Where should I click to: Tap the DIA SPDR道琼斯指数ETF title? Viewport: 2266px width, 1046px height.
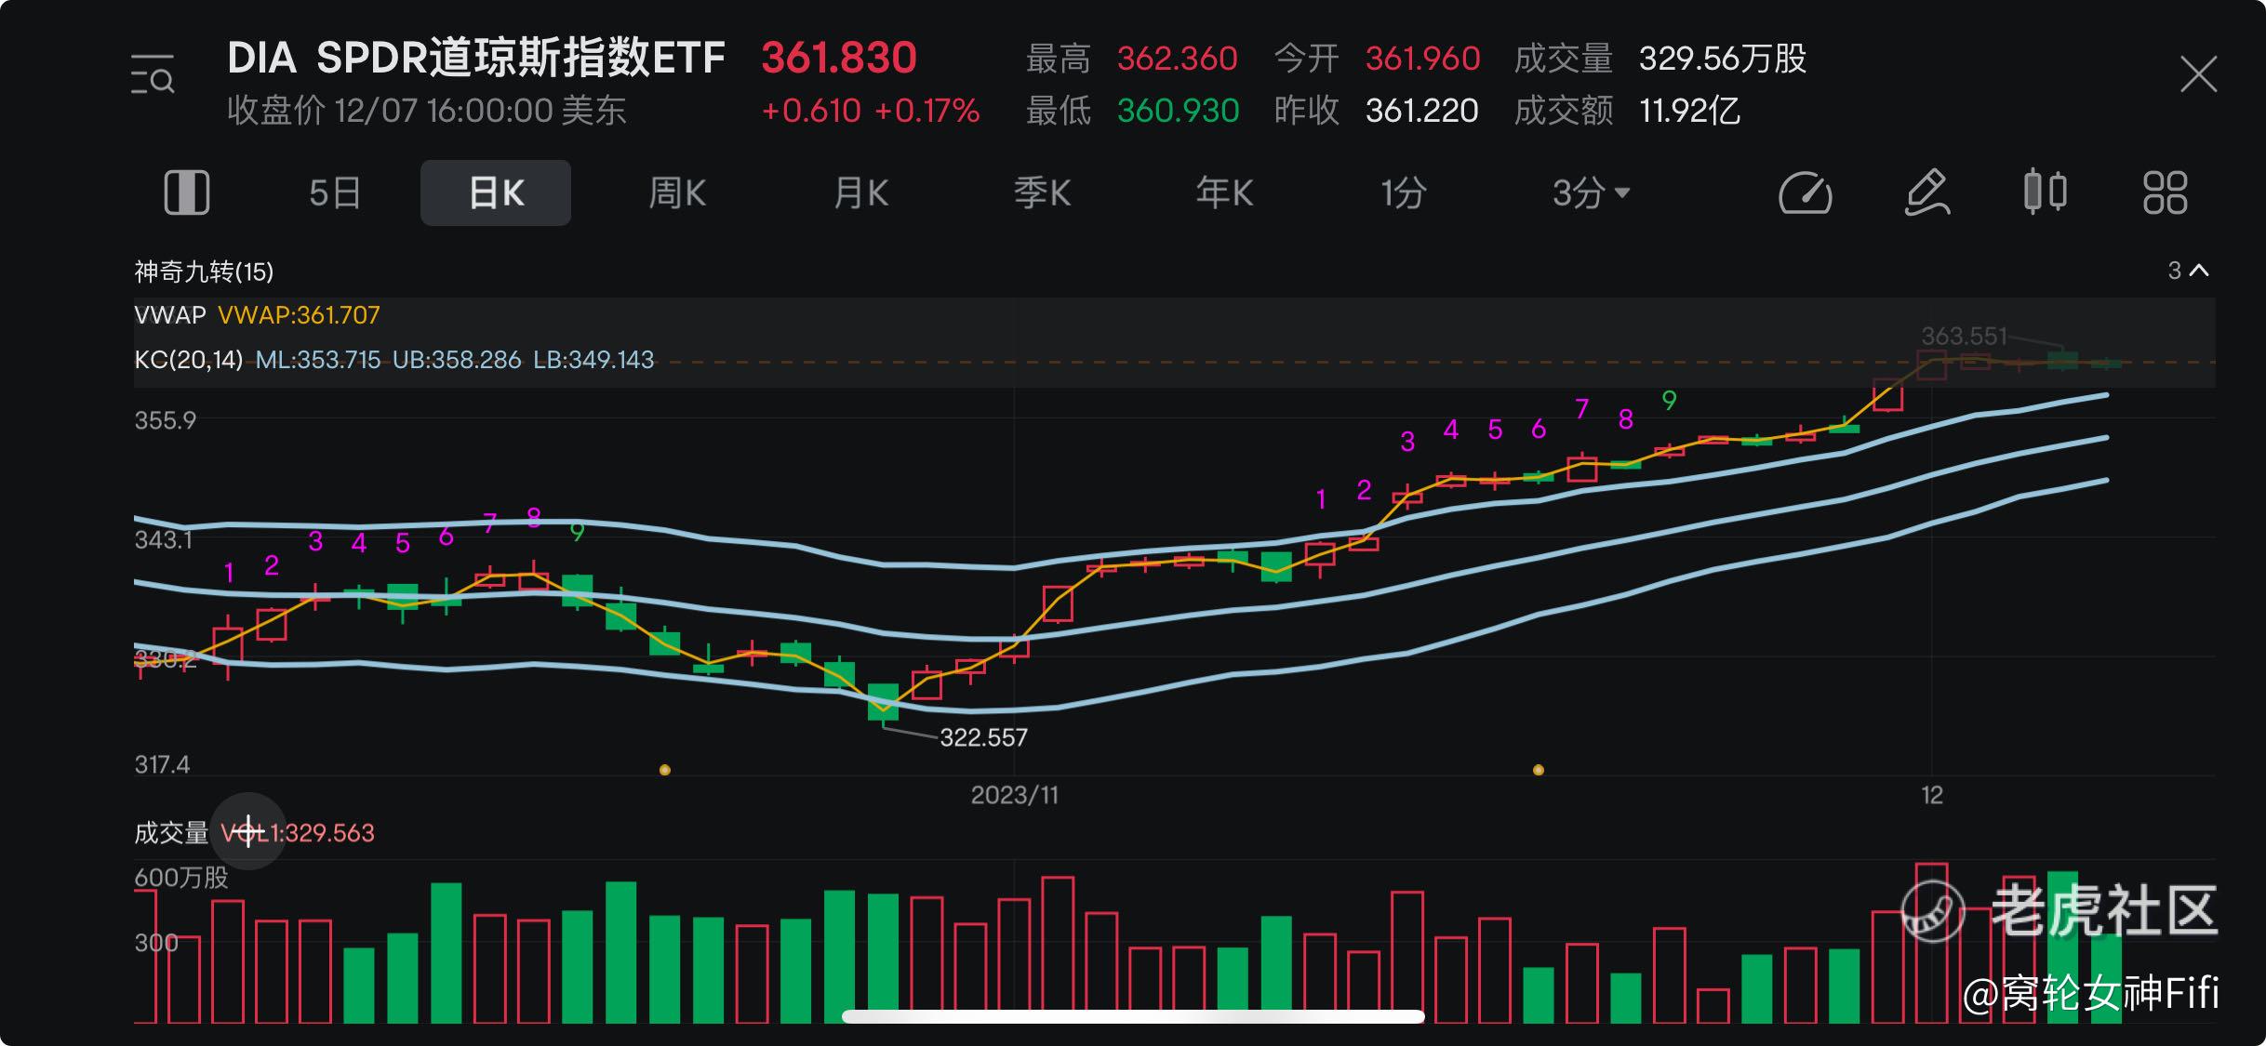476,58
